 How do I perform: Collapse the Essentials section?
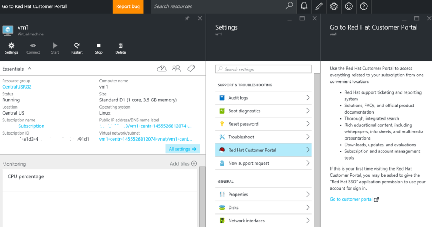(x=30, y=69)
